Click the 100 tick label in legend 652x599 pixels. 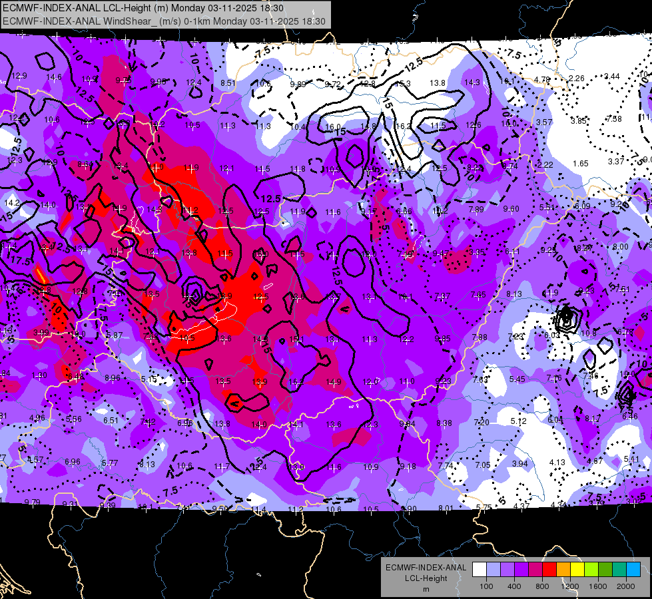tap(486, 586)
